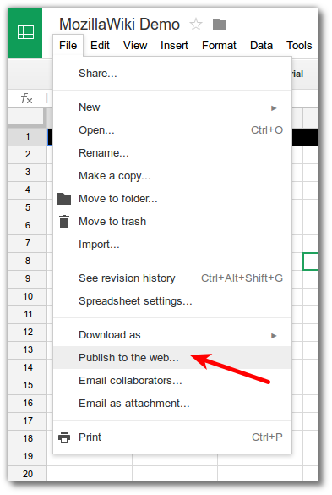Select row header 2
Image resolution: width=332 pixels, height=495 pixels.
(28, 154)
